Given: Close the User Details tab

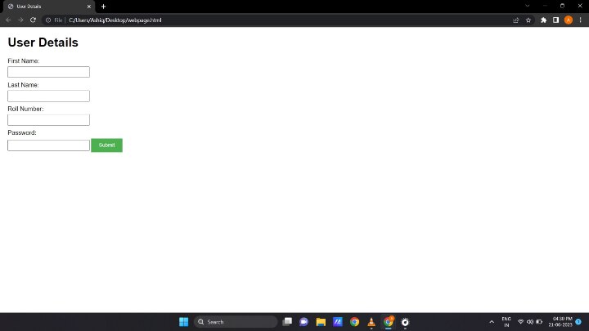Looking at the screenshot, I should 89,7.
